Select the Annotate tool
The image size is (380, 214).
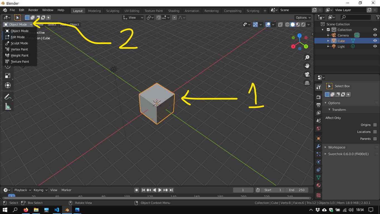point(8,97)
